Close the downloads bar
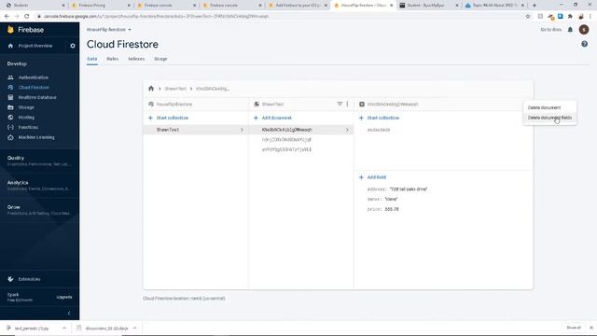The width and height of the screenshot is (597, 336). pyautogui.click(x=590, y=328)
